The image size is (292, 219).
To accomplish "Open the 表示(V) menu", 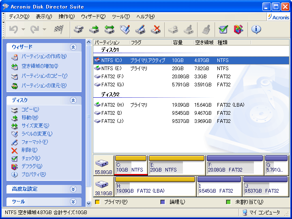I will 44,17.
